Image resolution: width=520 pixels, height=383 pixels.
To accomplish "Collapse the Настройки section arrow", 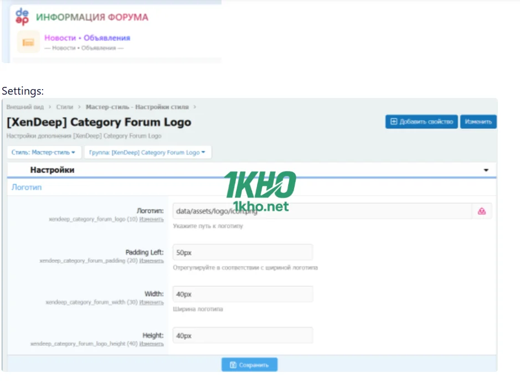I will [486, 170].
